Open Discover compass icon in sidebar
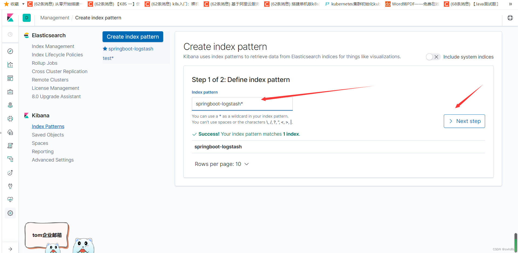 coord(10,51)
